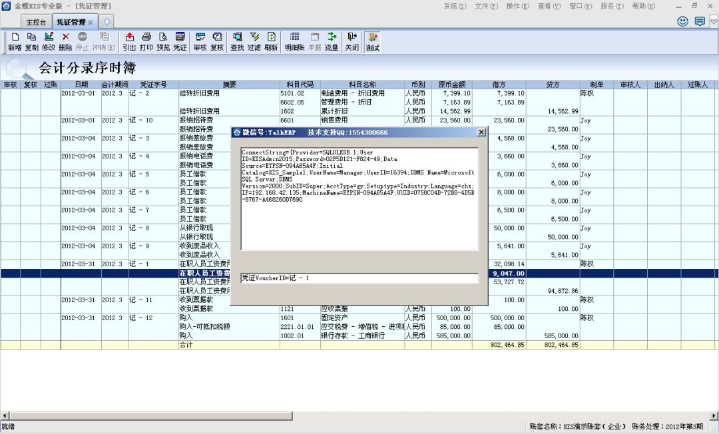
Task: Click the 摘要 column header
Action: point(229,85)
